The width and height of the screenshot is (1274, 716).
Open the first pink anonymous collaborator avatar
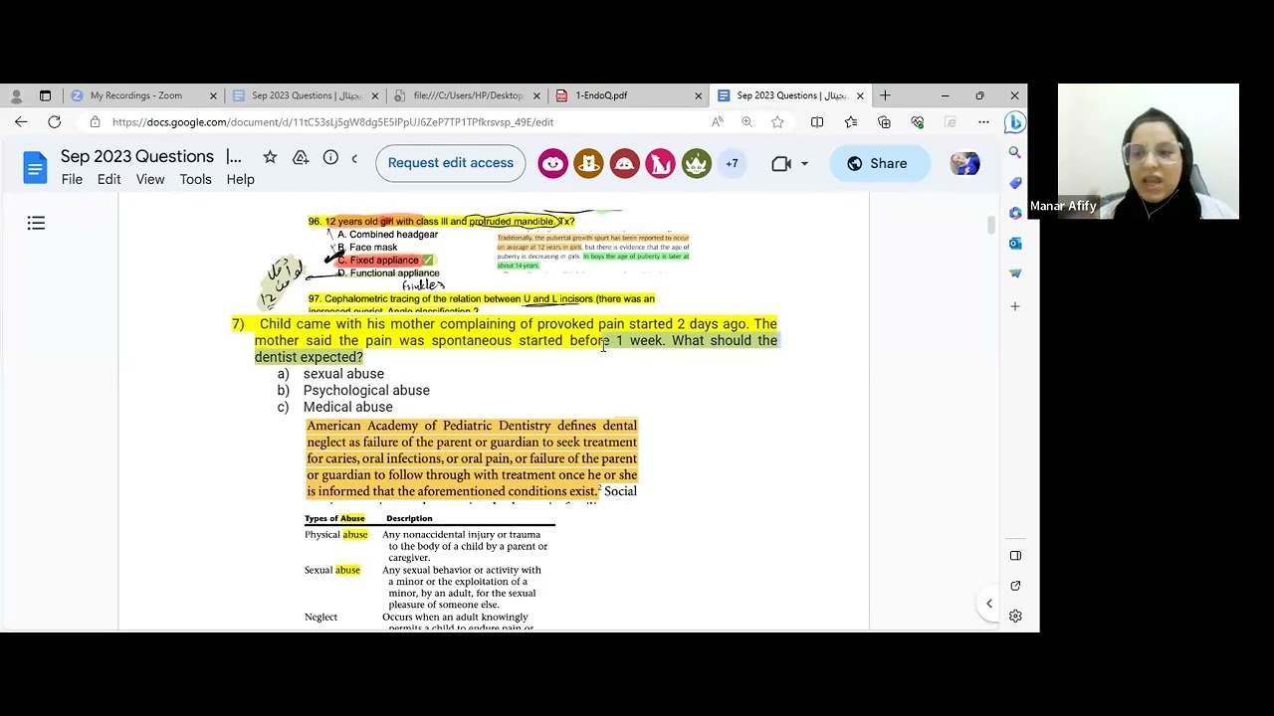[x=553, y=163]
